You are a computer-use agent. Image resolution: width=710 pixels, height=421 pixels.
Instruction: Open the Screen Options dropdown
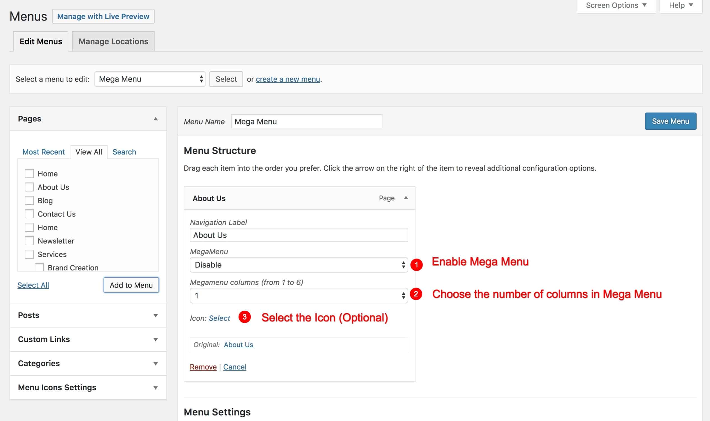(616, 6)
